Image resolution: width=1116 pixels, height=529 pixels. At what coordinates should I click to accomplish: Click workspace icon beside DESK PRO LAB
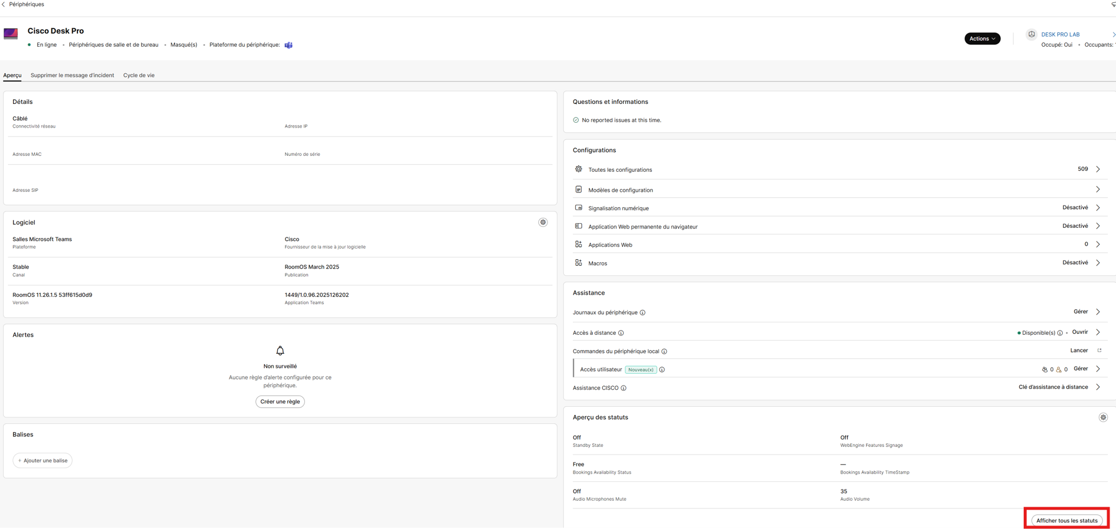coord(1031,34)
